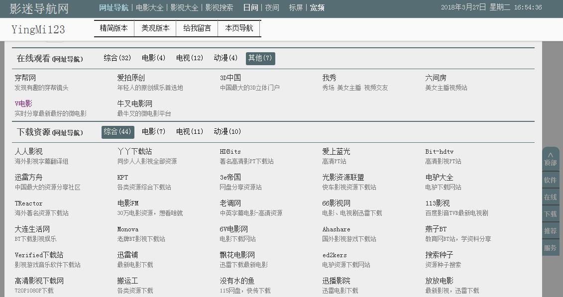Filter download resources by 电影(7)
The height and width of the screenshot is (297, 563).
tap(153, 132)
